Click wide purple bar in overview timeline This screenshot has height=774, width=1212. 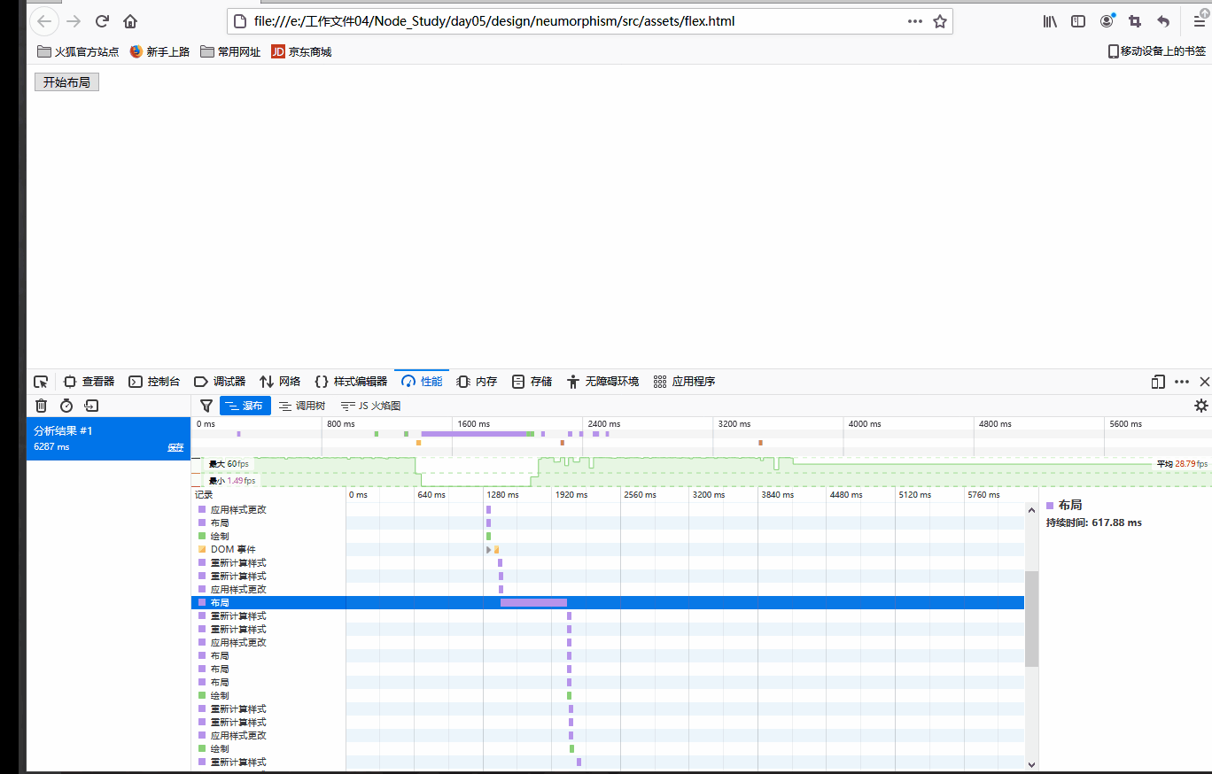pos(475,434)
